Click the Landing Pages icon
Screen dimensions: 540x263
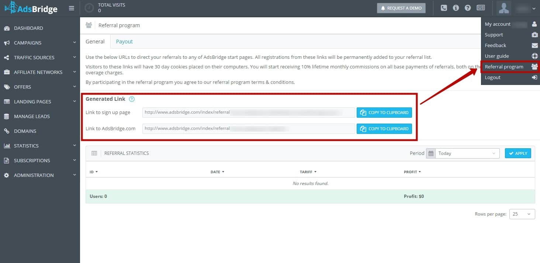pyautogui.click(x=7, y=102)
